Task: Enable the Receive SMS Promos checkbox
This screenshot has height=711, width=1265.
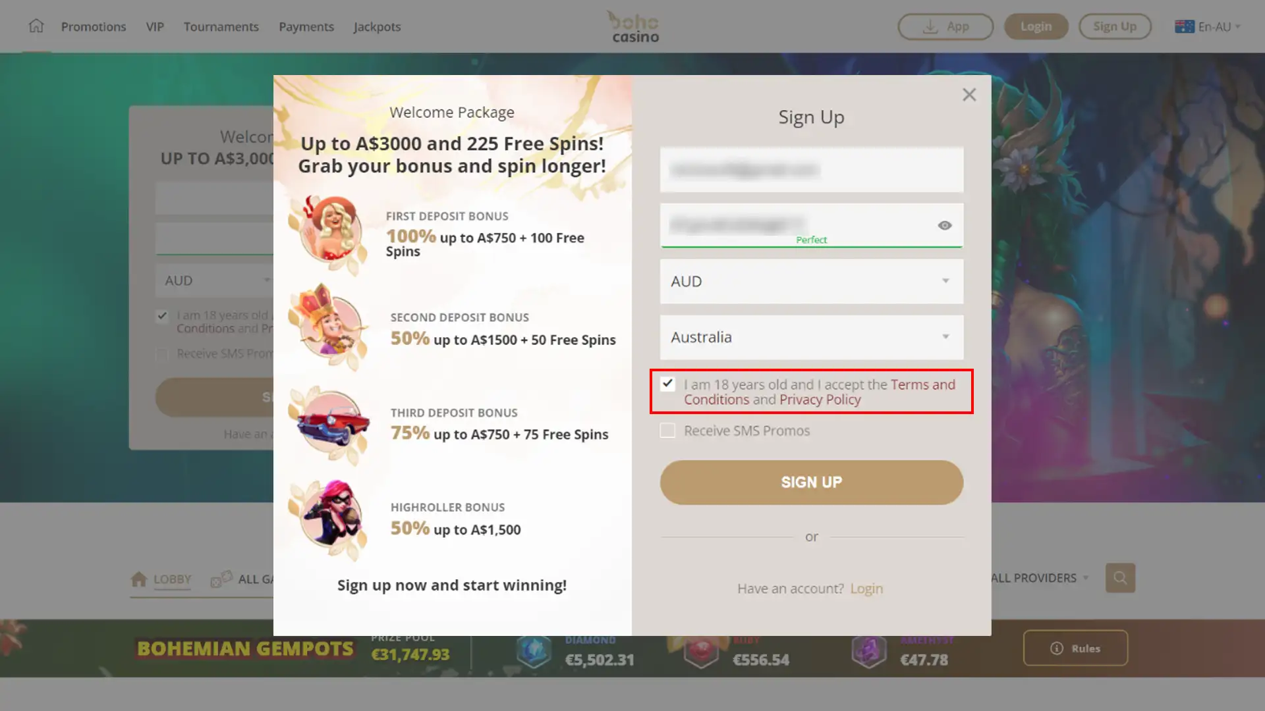Action: (667, 430)
